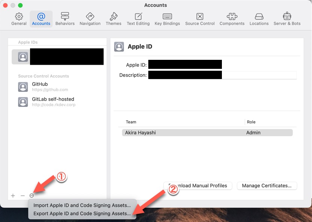Open Behaviors preferences

pyautogui.click(x=65, y=19)
